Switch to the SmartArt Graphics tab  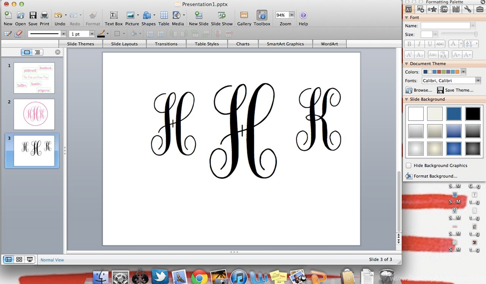tap(285, 44)
